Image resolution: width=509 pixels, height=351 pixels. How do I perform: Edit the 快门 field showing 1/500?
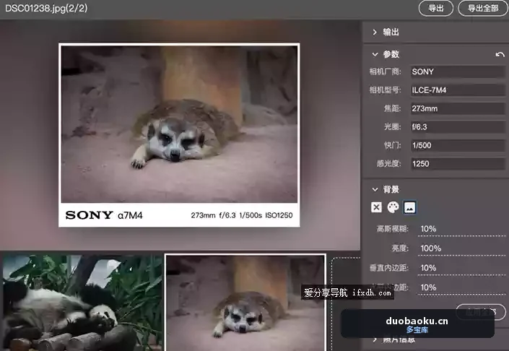click(x=458, y=145)
